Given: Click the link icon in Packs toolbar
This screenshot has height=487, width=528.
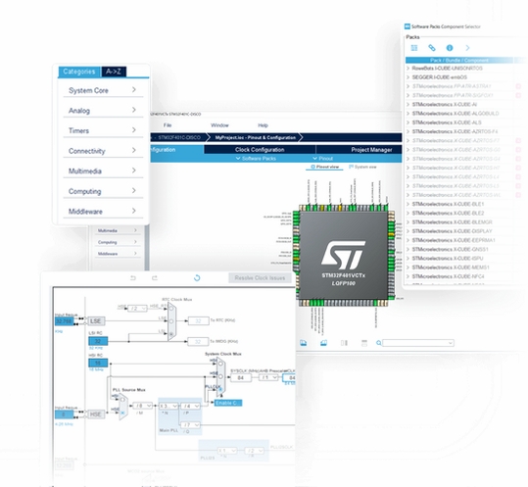Looking at the screenshot, I should tap(432, 48).
